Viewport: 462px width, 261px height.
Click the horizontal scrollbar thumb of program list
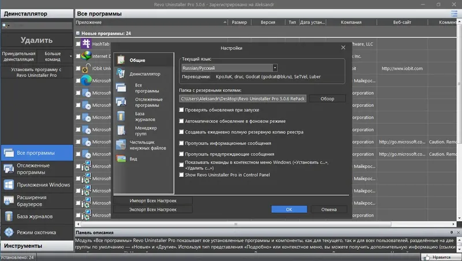[x=236, y=224]
